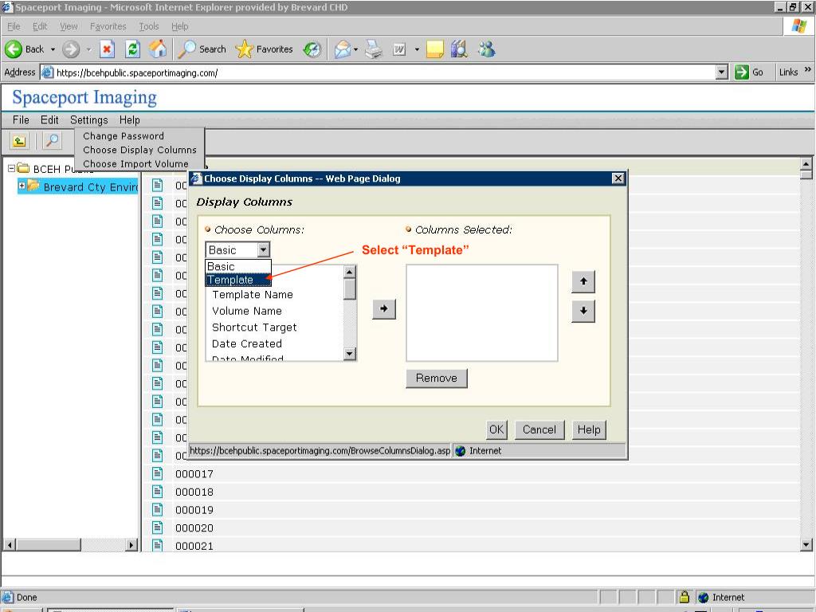816x612 pixels.
Task: Open the Settings menu on the Spaceport page
Action: [x=89, y=120]
